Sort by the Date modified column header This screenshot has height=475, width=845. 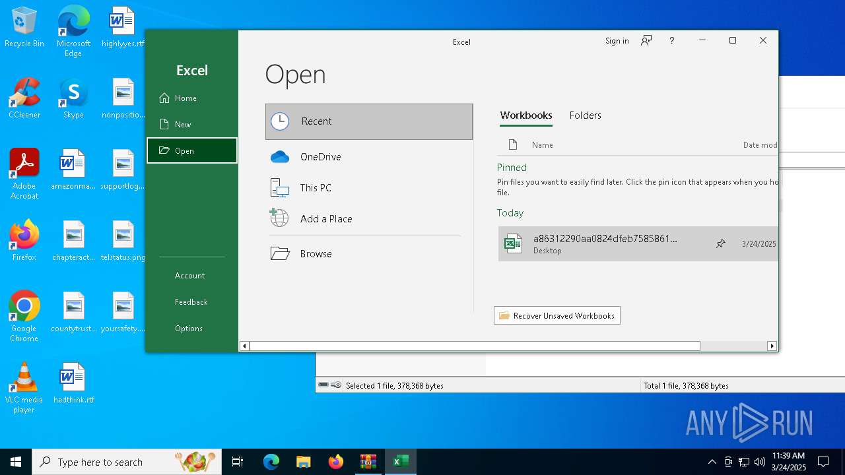point(760,145)
